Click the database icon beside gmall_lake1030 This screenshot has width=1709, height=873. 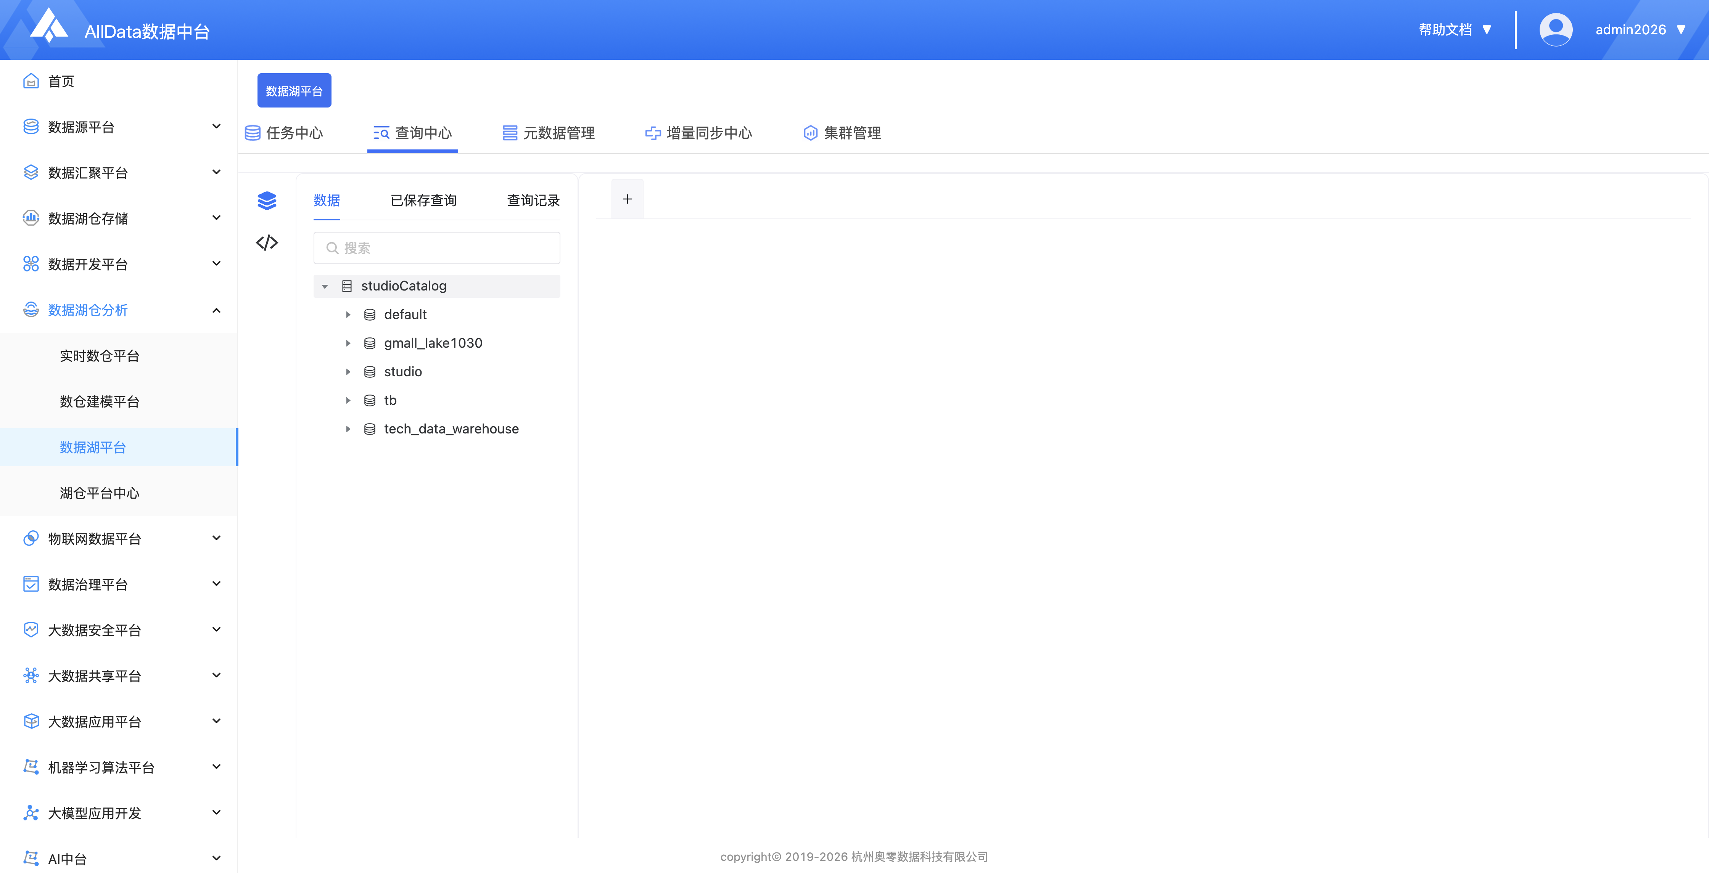[370, 343]
